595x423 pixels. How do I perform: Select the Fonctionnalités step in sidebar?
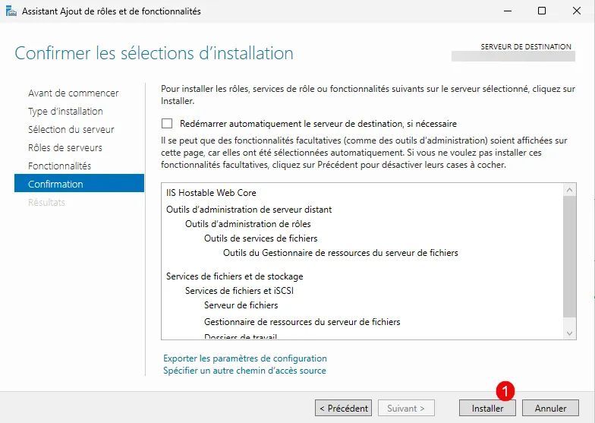pos(59,166)
